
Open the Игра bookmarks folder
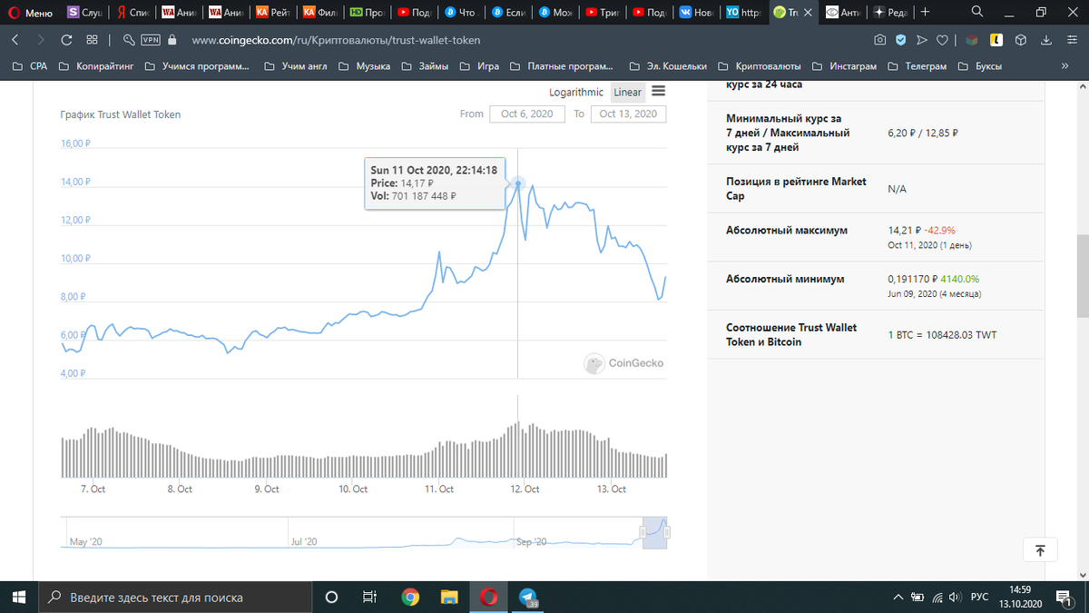(479, 66)
